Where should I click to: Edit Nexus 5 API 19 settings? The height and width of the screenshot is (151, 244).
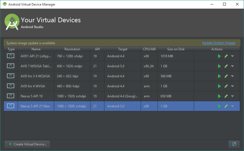click(x=226, y=96)
